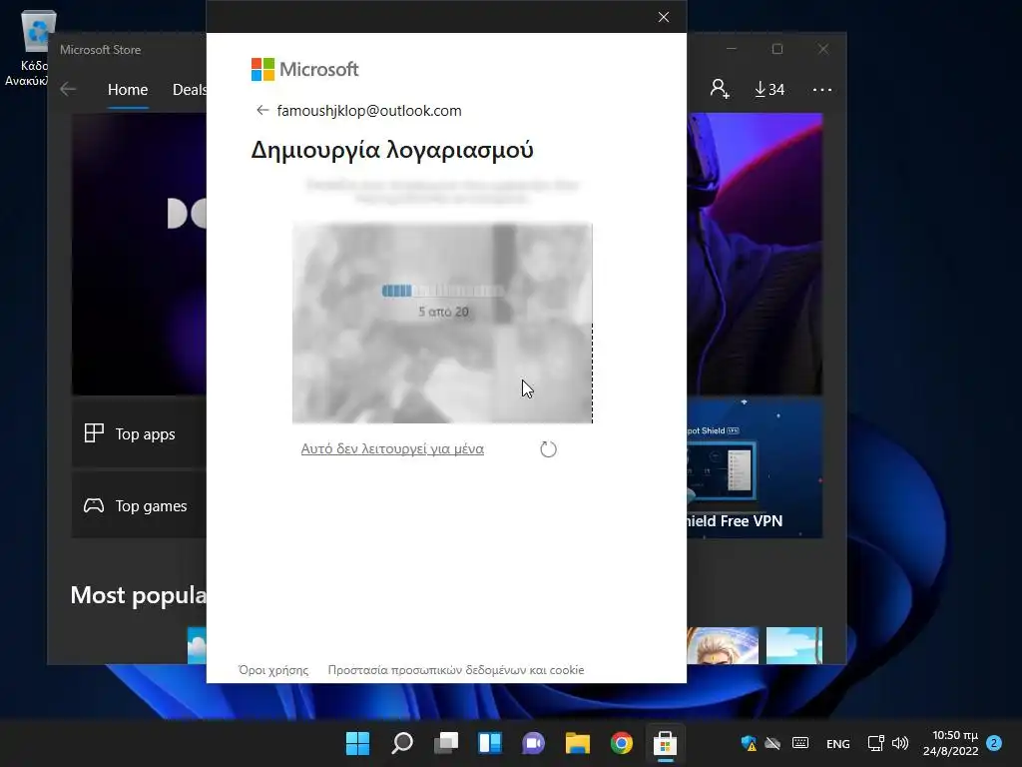1022x767 pixels.
Task: Close the Microsoft account creation dialog
Action: click(664, 17)
